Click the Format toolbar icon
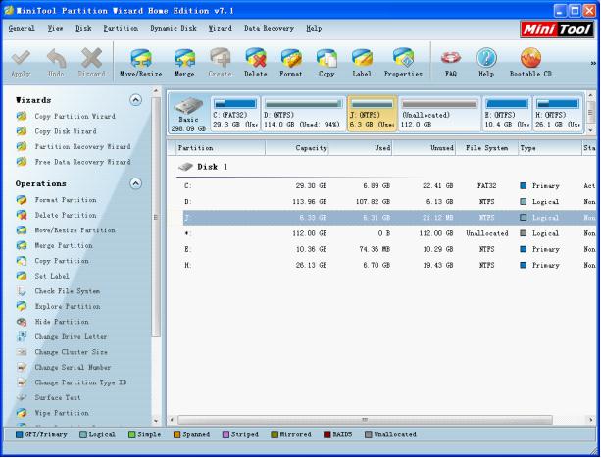This screenshot has width=601, height=458. tap(291, 58)
